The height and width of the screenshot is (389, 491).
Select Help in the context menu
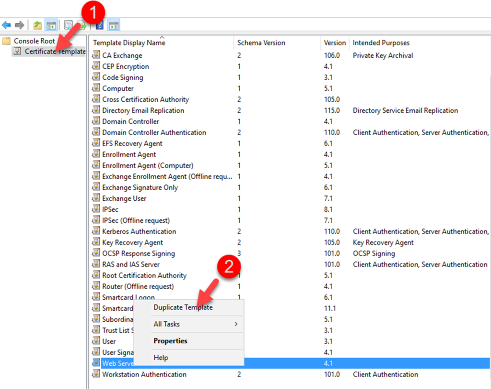tap(161, 357)
